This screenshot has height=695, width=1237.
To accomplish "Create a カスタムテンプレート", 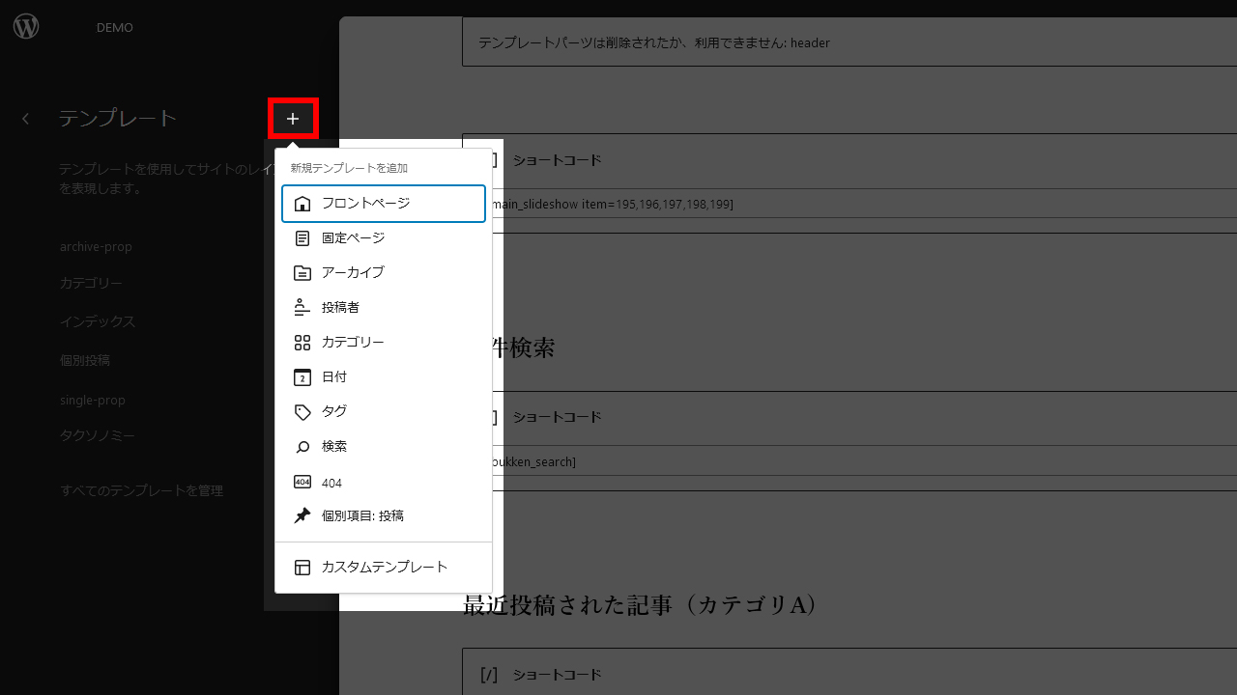I will (x=384, y=568).
